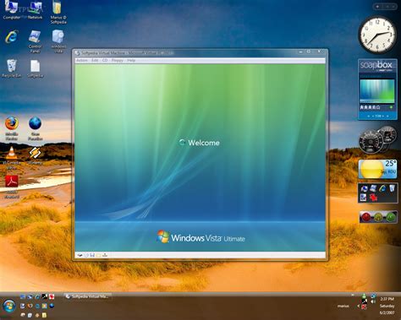Click the floppy disk icon in Virtual PC status bar
This screenshot has height=320, width=401.
click(x=92, y=255)
